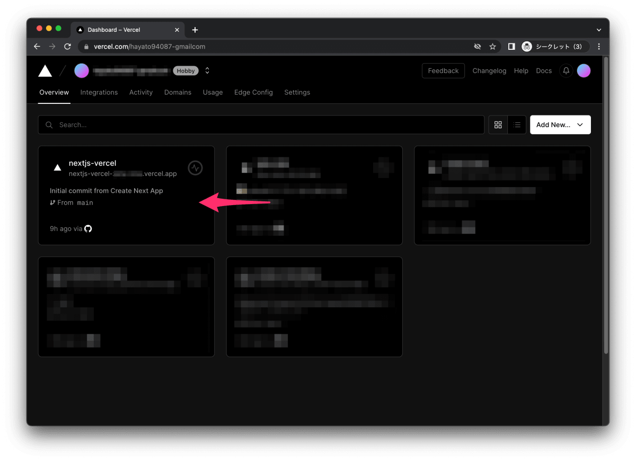Switch to the Activity tab
This screenshot has height=461, width=636.
(141, 92)
